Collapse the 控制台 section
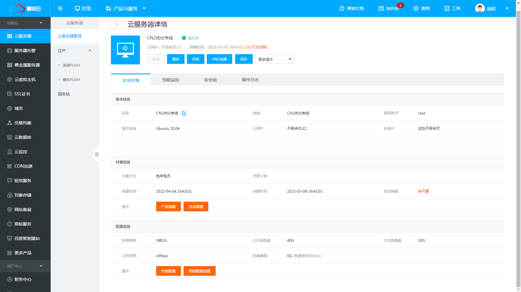 [x=25, y=23]
